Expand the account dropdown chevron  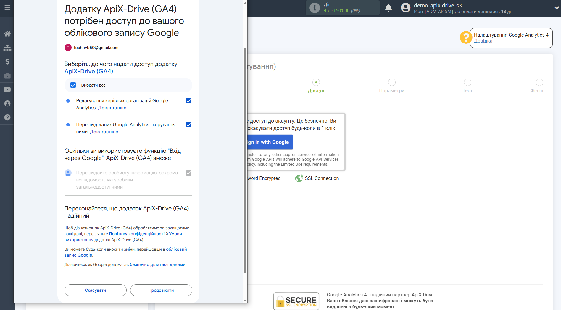[557, 8]
